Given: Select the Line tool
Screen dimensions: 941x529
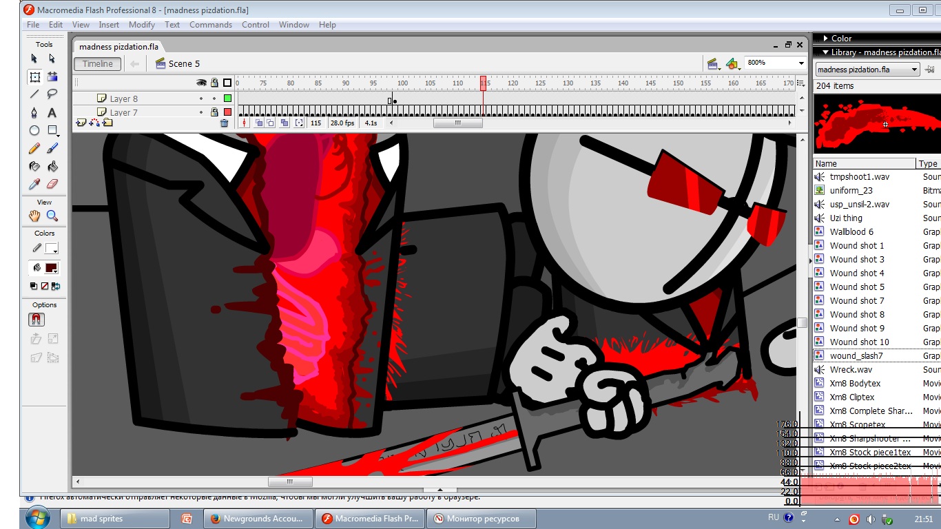Looking at the screenshot, I should pyautogui.click(x=34, y=94).
